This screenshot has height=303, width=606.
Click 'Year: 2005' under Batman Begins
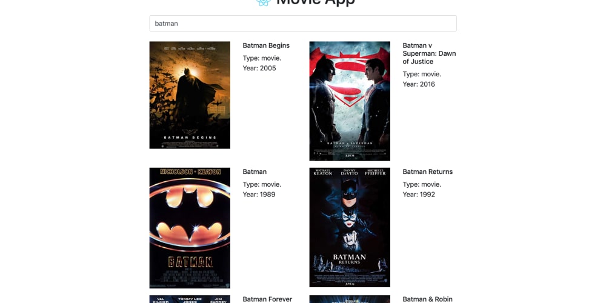pyautogui.click(x=259, y=68)
